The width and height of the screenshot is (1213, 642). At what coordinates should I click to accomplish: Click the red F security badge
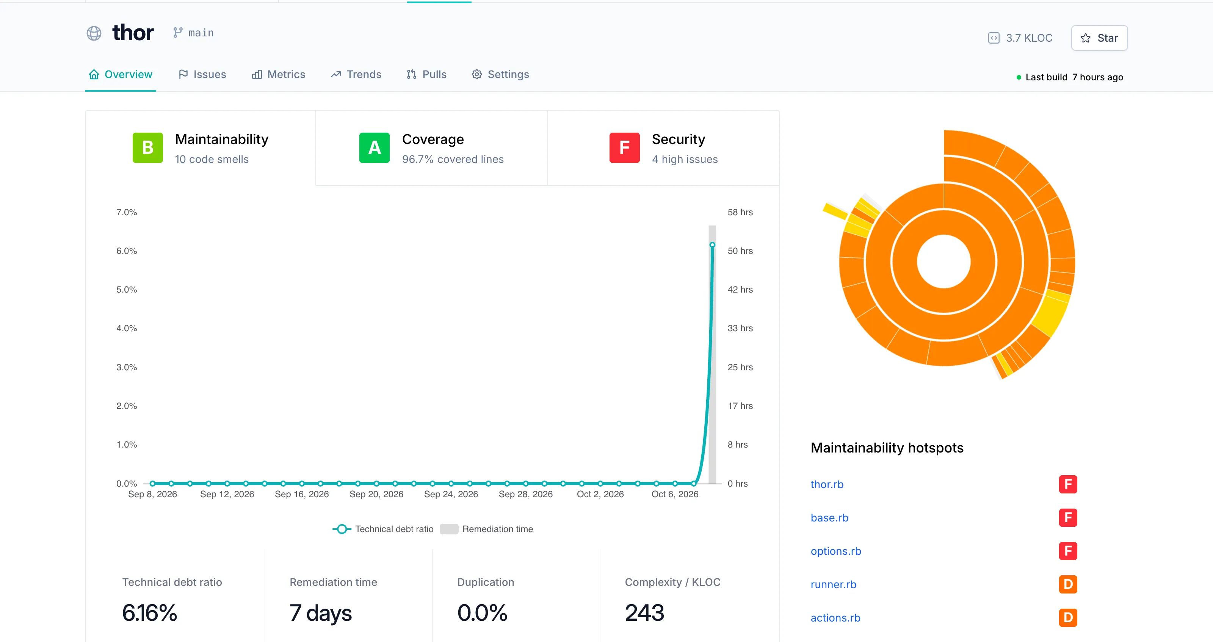(x=624, y=148)
